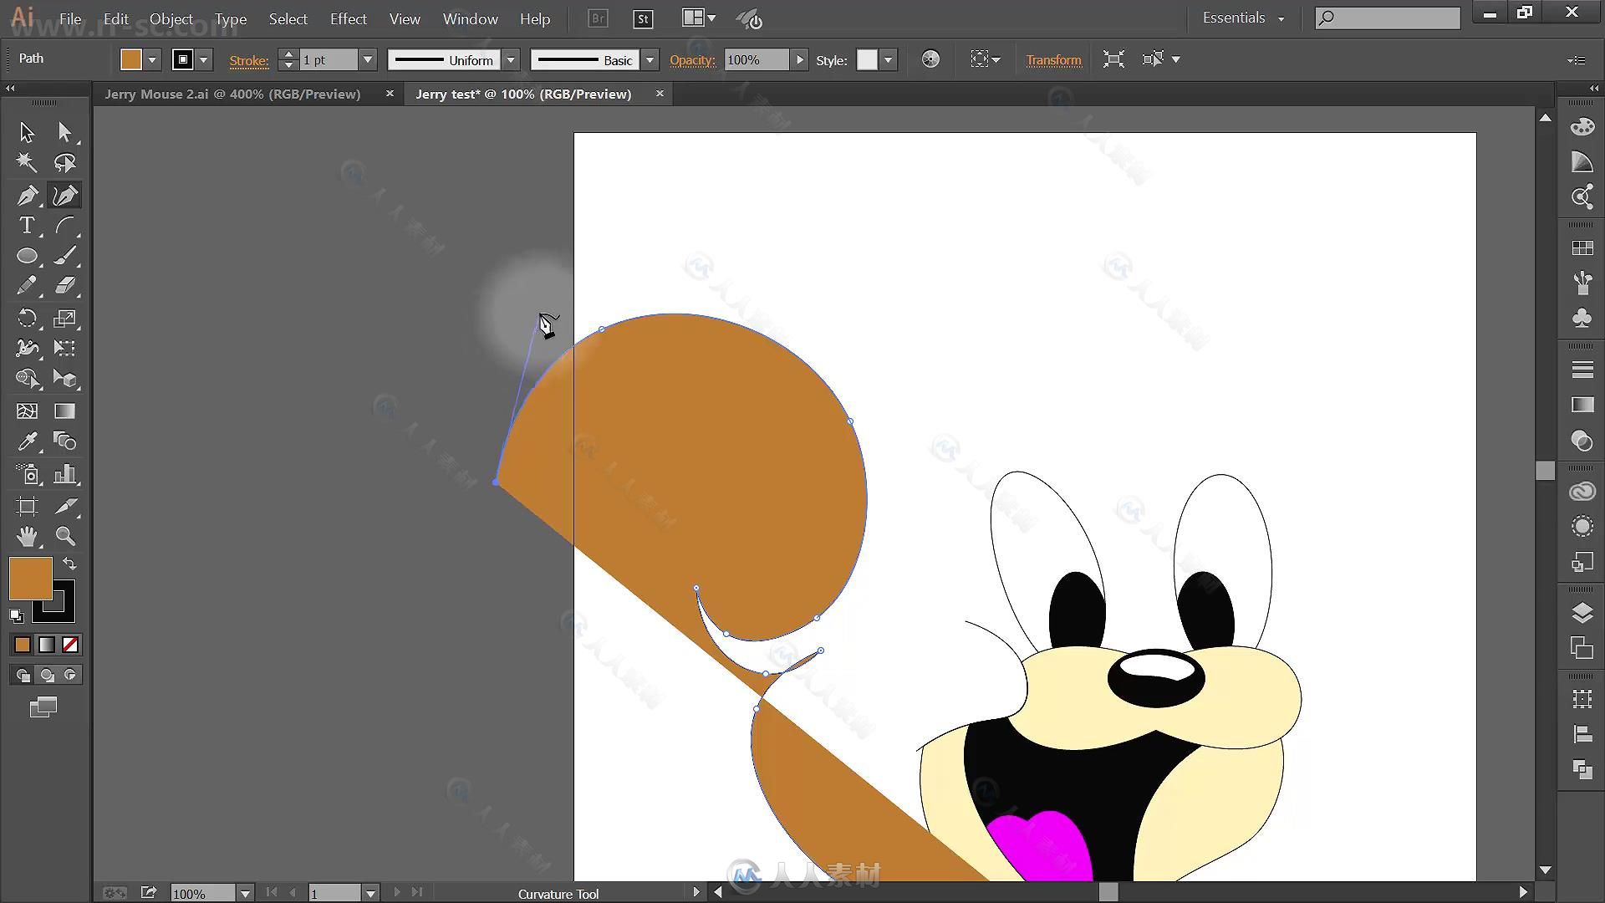Open the Essentials workspace switcher
The image size is (1605, 903).
1243,18
